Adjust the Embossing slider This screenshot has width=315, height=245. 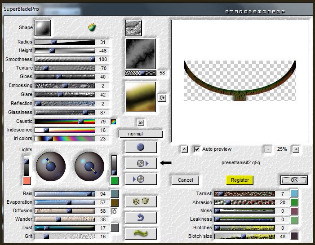click(65, 86)
